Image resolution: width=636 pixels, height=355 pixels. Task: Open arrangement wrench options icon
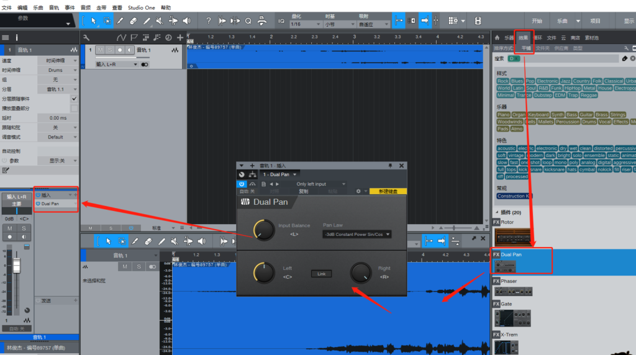(86, 38)
